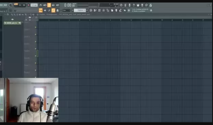
Task: Open the Channel rack icon
Action: click(x=99, y=10)
